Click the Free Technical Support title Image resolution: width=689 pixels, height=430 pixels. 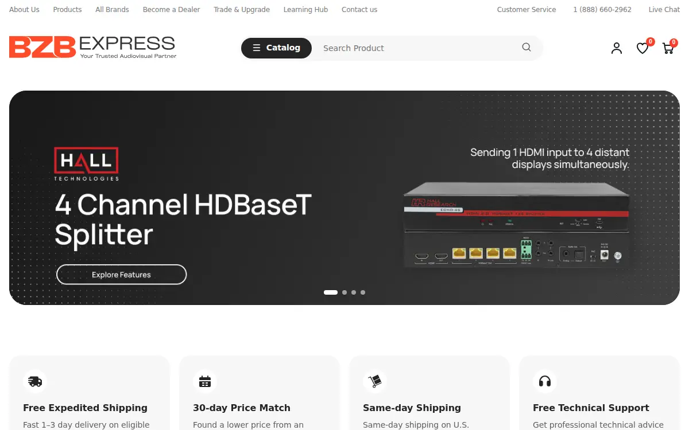click(591, 408)
